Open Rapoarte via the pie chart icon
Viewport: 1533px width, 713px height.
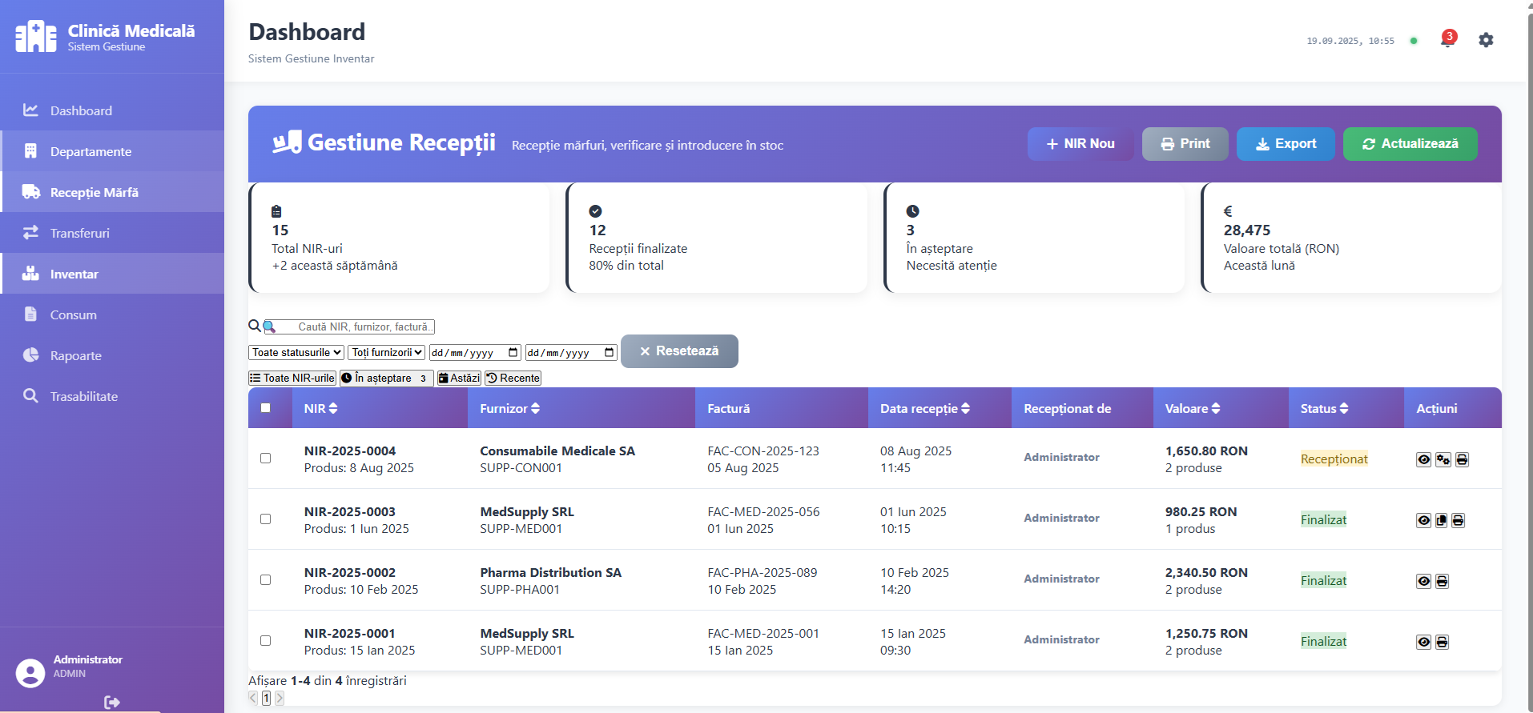click(x=30, y=354)
